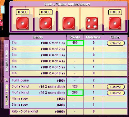The width and height of the screenshot is (129, 117).
Task: Click the 'Kilo - 5 of a kind' name
Action: [25, 111]
